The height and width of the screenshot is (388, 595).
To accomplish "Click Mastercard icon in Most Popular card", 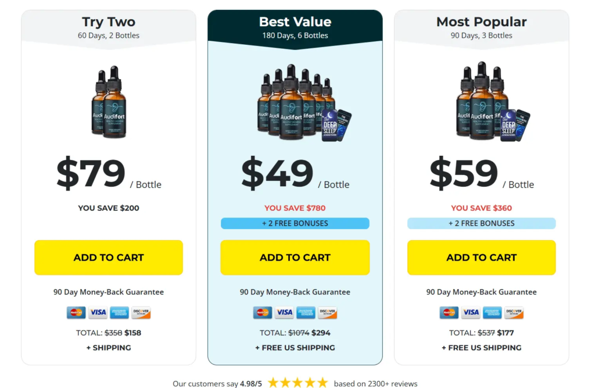I will pos(449,312).
